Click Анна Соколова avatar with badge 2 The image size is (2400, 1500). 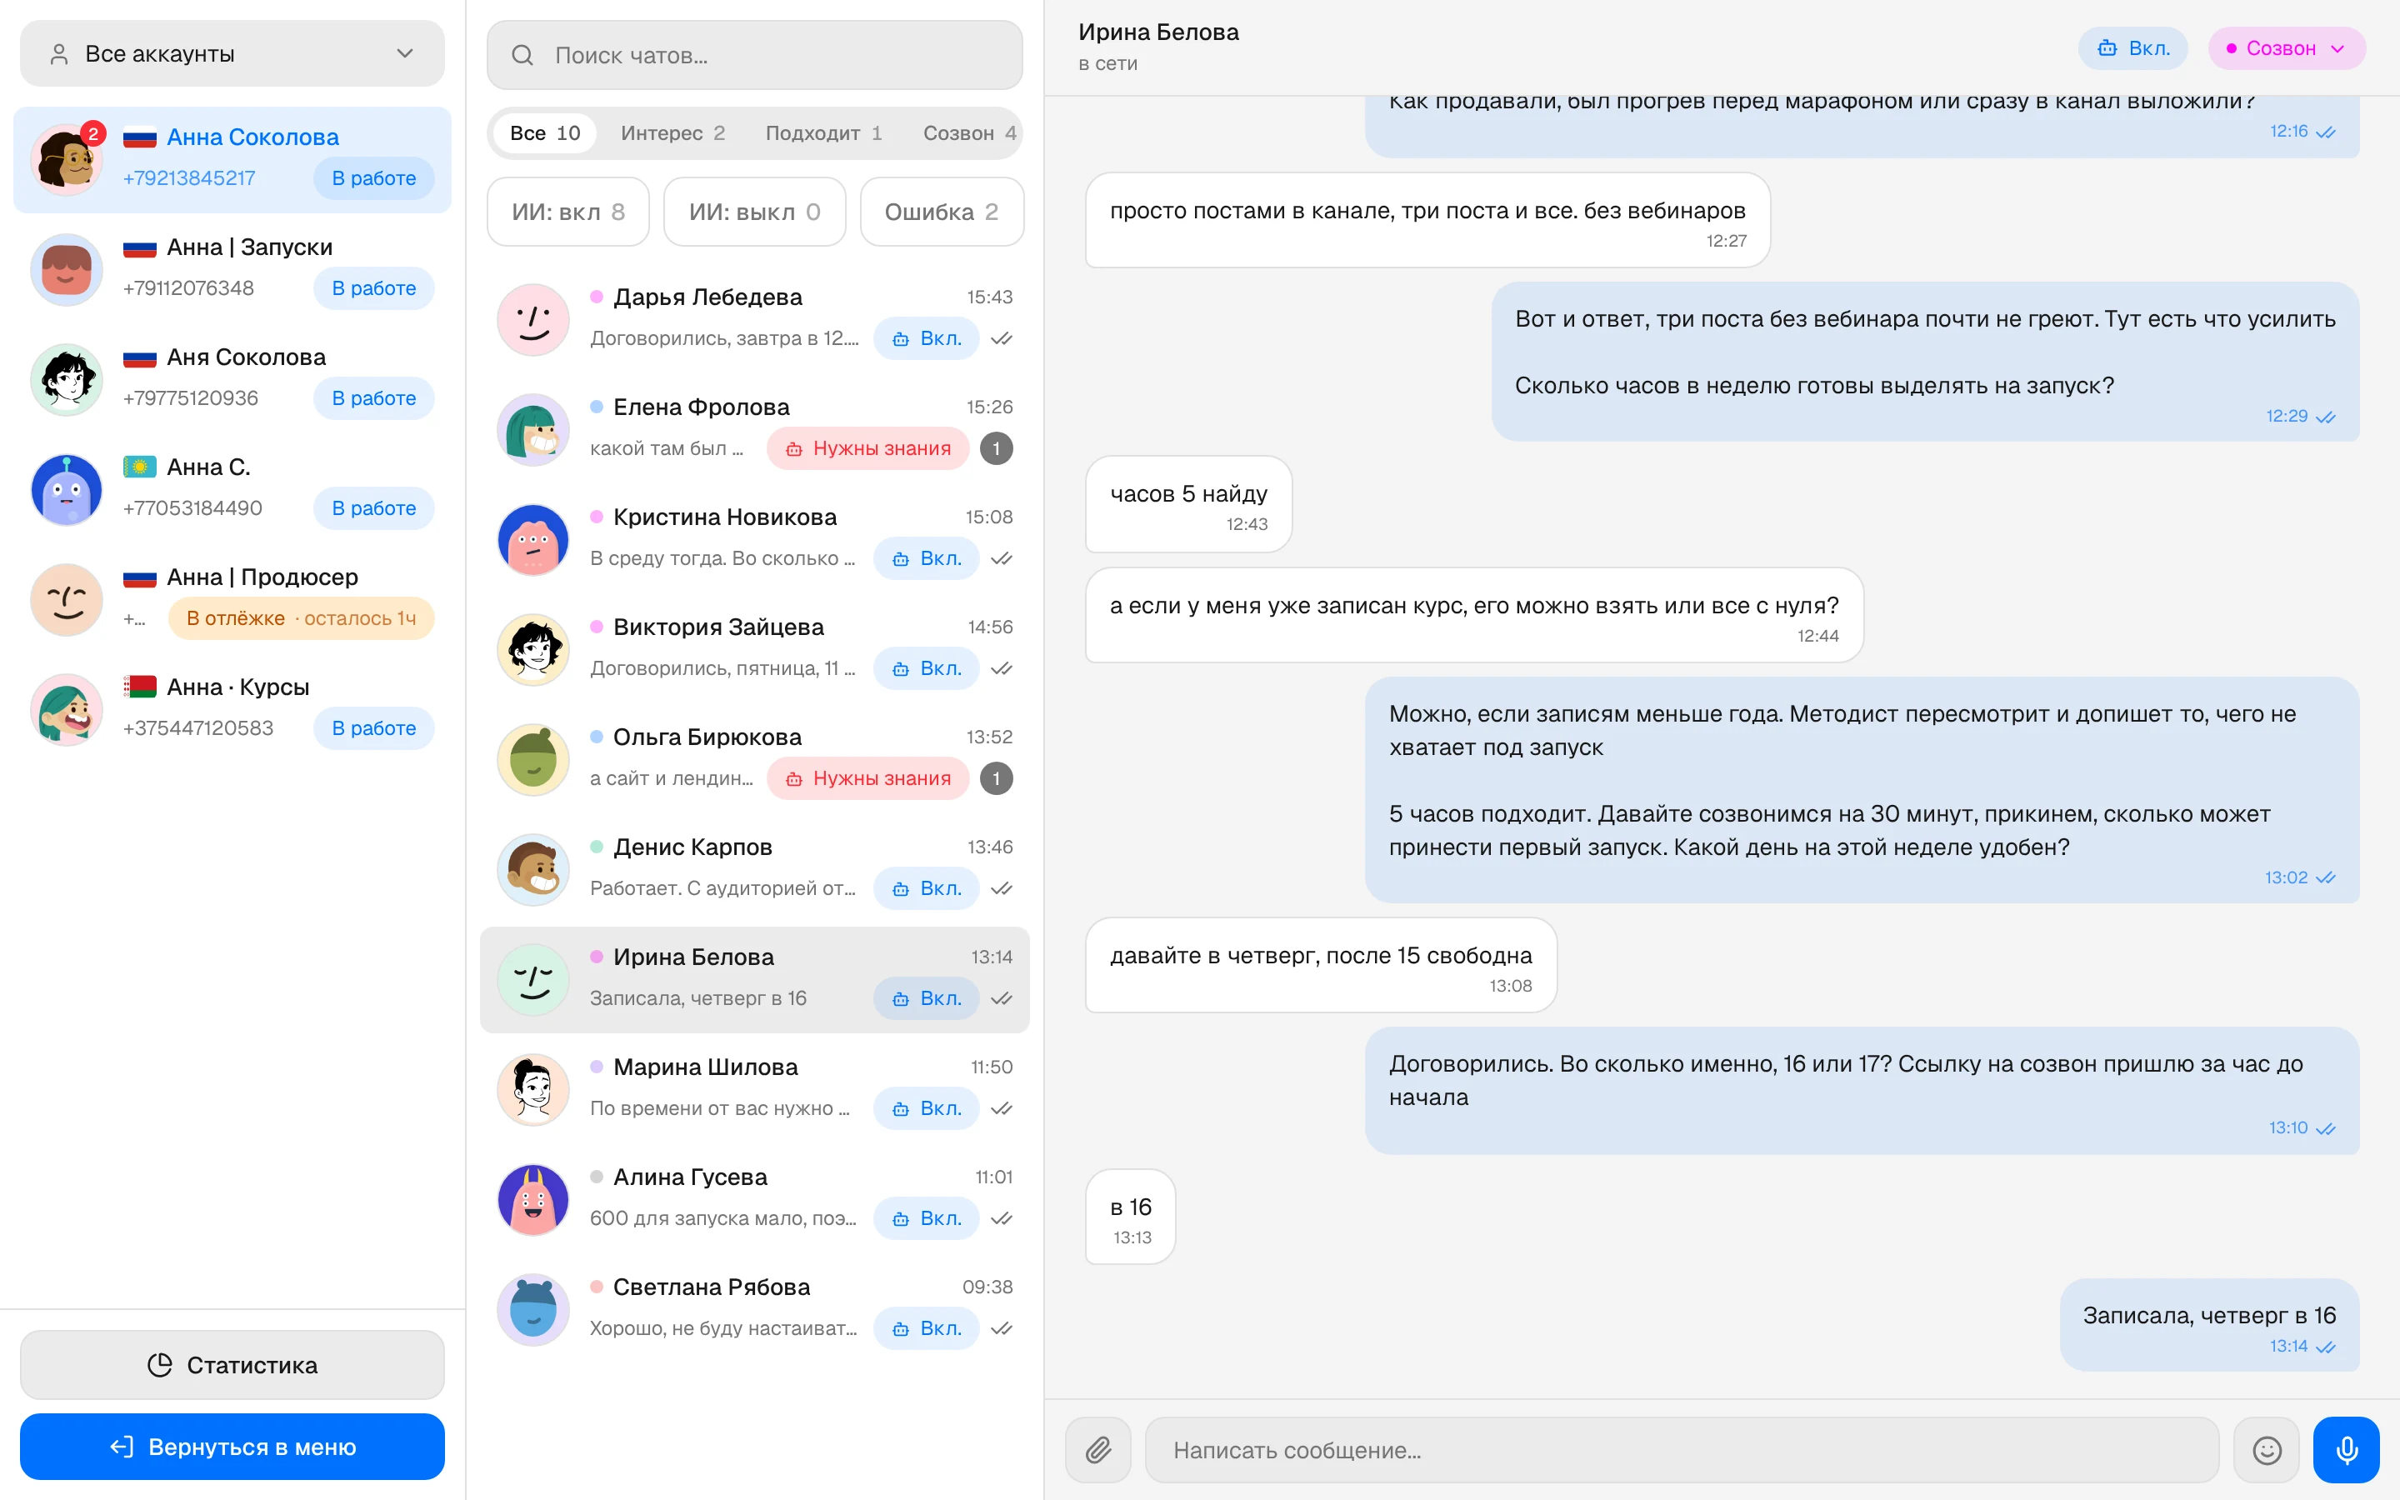click(67, 158)
